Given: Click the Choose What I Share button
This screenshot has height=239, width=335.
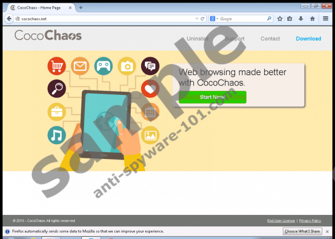Looking at the screenshot, I should pos(303,232).
